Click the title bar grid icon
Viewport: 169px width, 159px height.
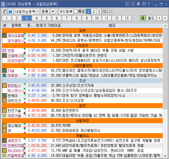point(144,4)
